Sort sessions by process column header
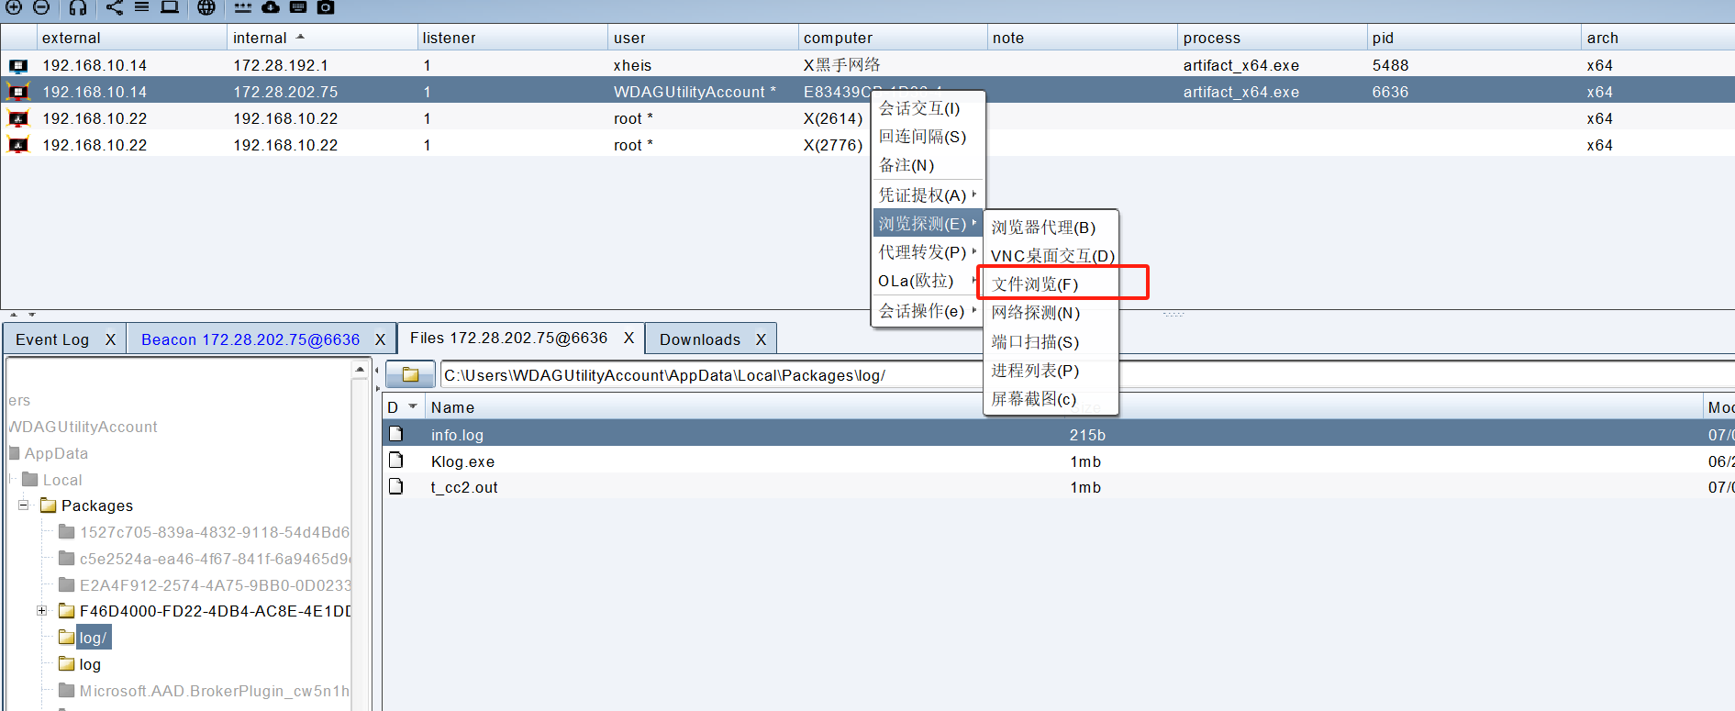1735x711 pixels. tap(1273, 38)
